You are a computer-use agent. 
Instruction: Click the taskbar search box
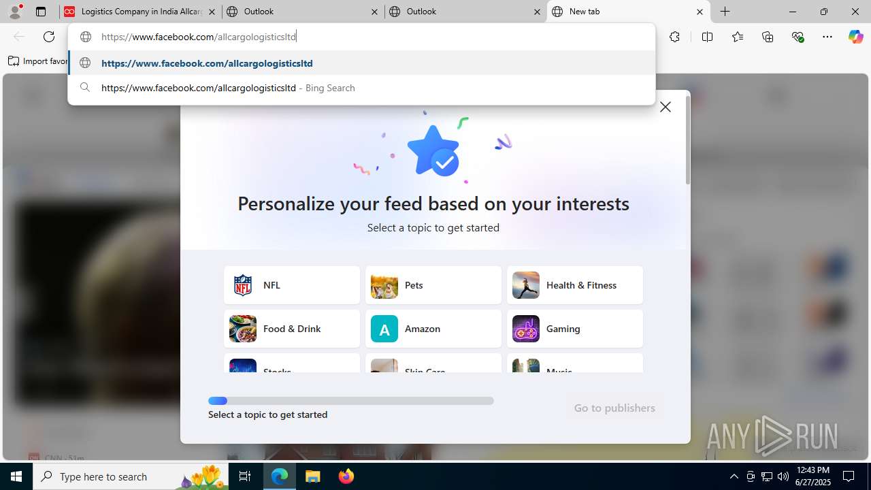(x=131, y=476)
